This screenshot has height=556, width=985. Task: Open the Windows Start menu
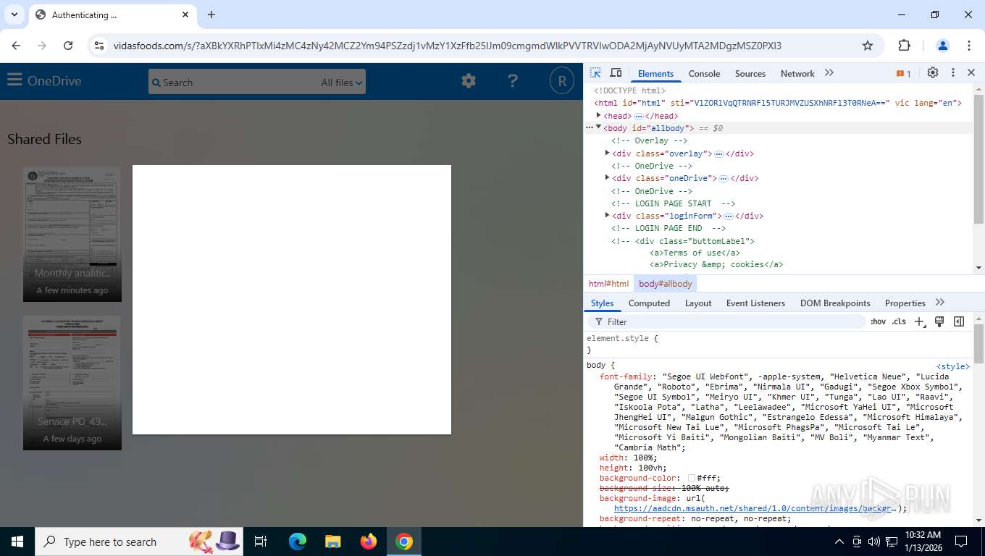[17, 542]
